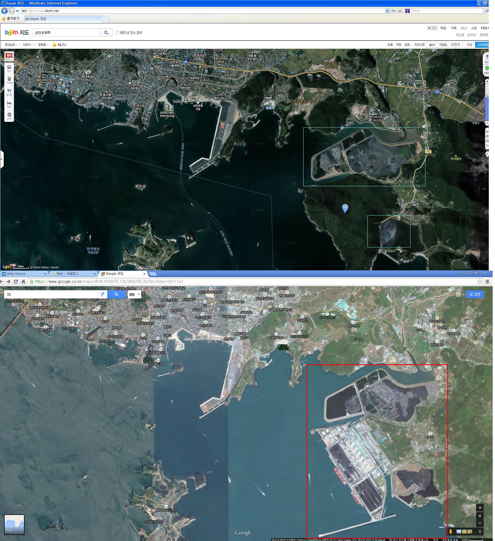
Task: Switch Google Maps to 지도 map thumbnail
Action: pos(14,525)
